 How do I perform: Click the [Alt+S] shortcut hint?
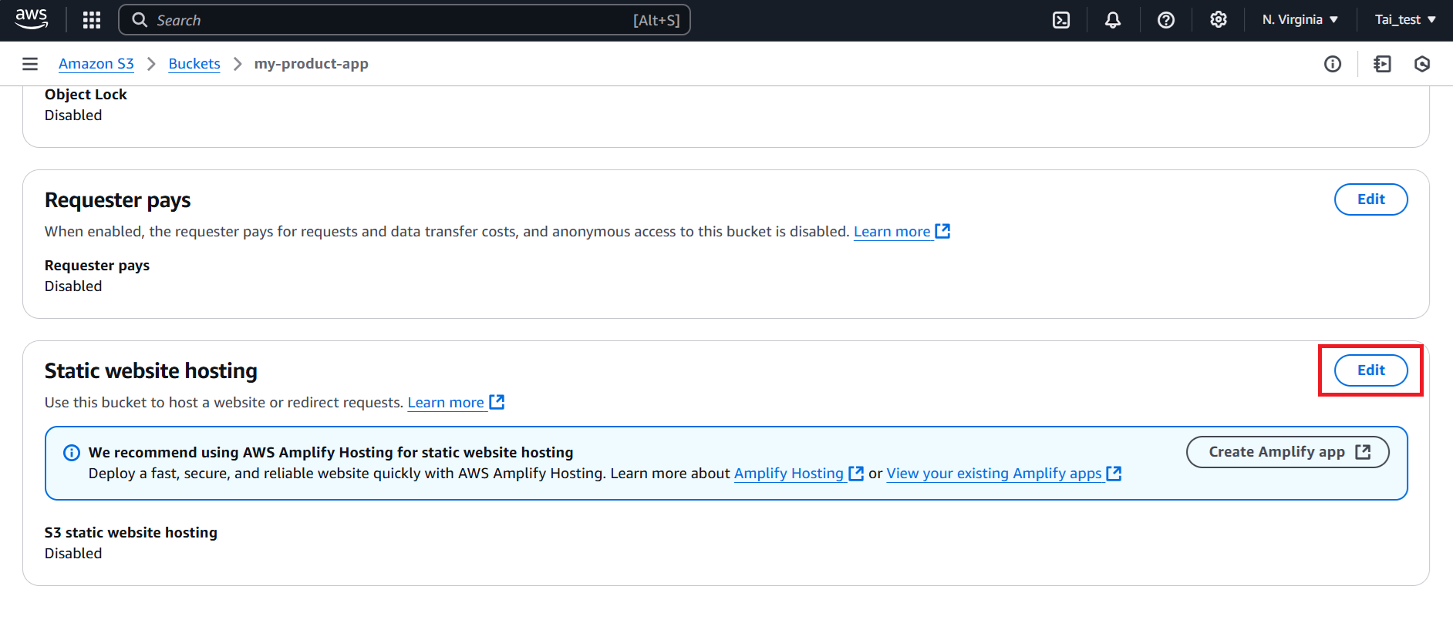tap(656, 21)
